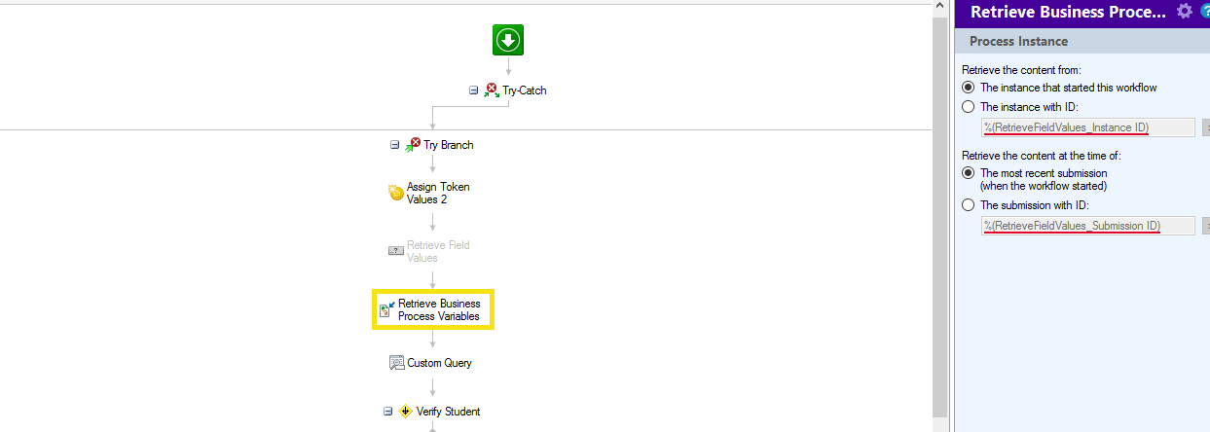This screenshot has width=1210, height=432.
Task: Select the Try Branch activity icon
Action: [413, 144]
